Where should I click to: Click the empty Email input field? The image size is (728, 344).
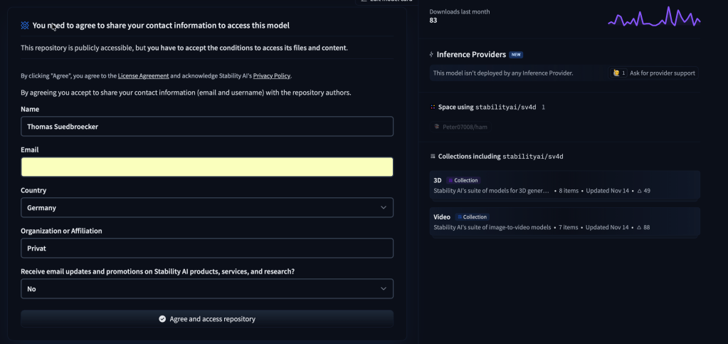point(206,167)
